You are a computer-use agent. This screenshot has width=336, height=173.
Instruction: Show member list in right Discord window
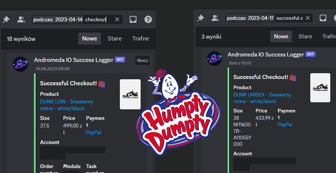click(x=215, y=18)
